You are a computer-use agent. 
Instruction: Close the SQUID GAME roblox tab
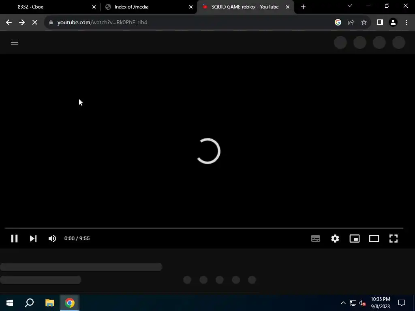pos(288,7)
